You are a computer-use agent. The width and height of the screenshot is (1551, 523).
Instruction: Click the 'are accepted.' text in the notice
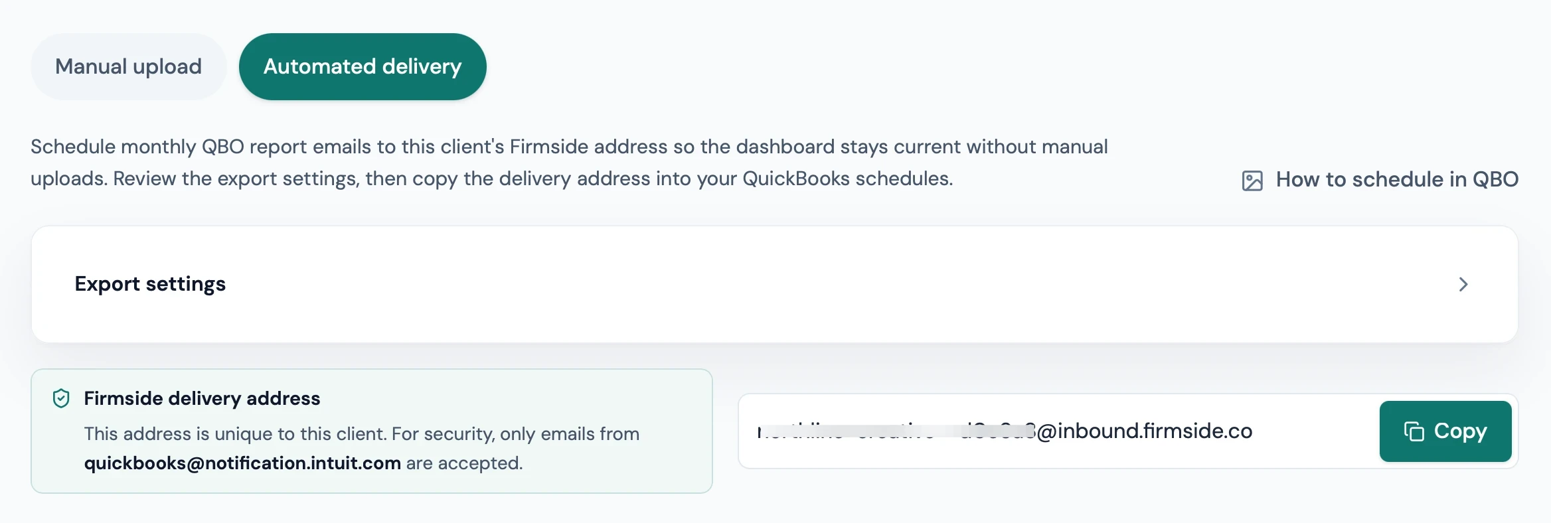[464, 463]
